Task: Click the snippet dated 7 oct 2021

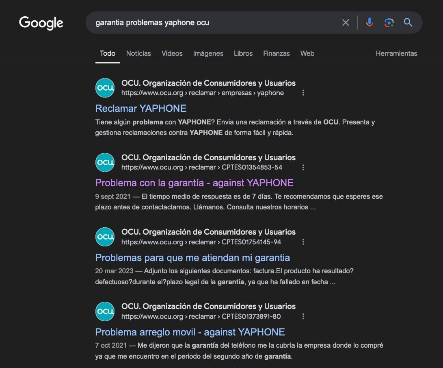Action: pos(239,351)
